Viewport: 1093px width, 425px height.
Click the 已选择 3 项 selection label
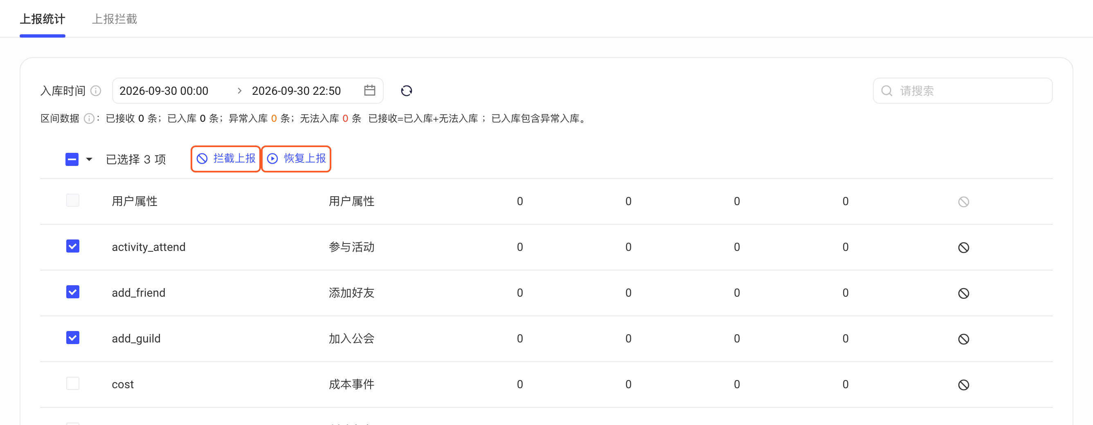pos(136,159)
